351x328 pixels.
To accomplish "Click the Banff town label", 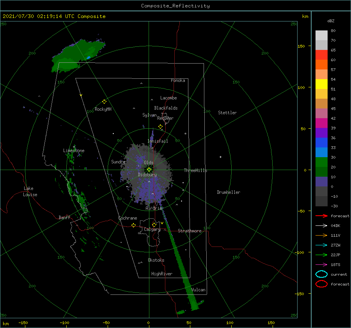I will (64, 217).
